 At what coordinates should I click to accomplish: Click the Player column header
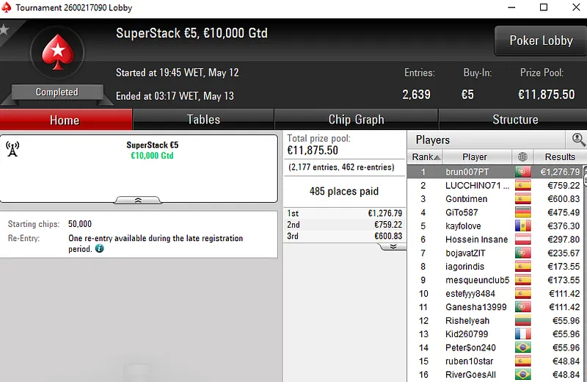[475, 156]
